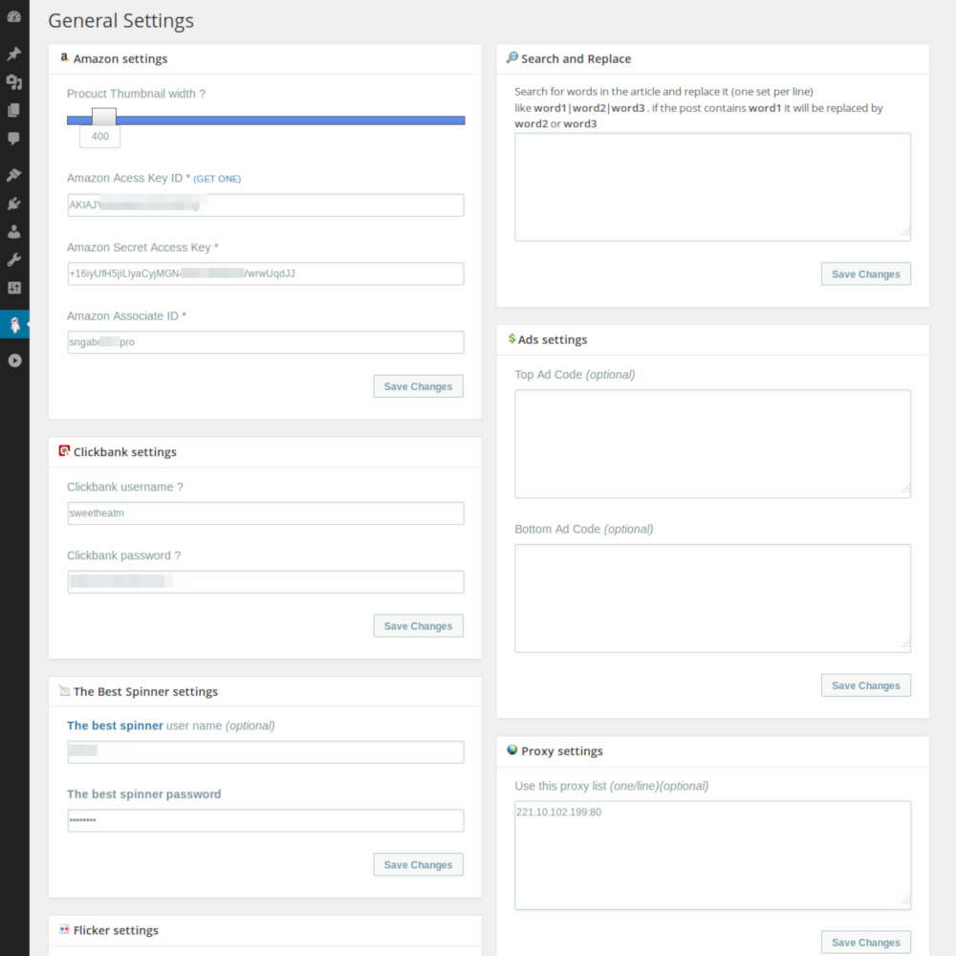956x956 pixels.
Task: Open the Tools wrench icon in sidebar
Action: pyautogui.click(x=14, y=259)
